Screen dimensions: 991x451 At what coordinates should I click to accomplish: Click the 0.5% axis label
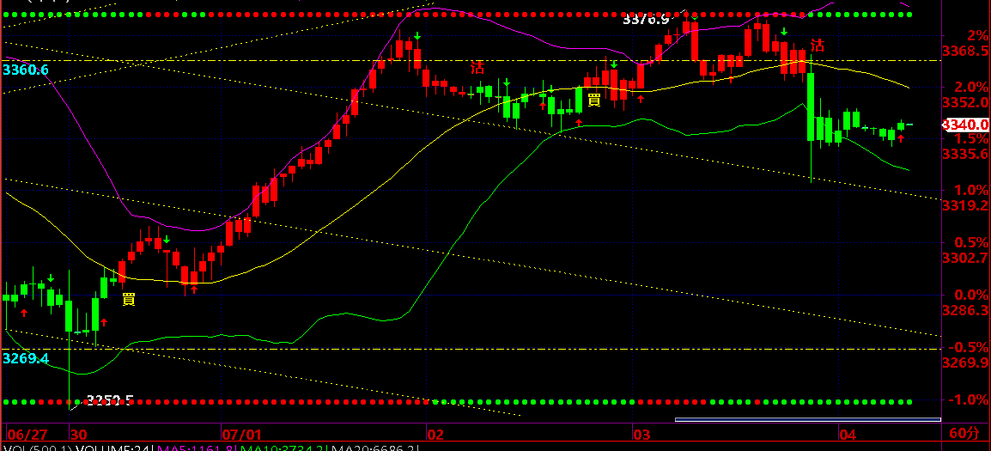pos(972,242)
